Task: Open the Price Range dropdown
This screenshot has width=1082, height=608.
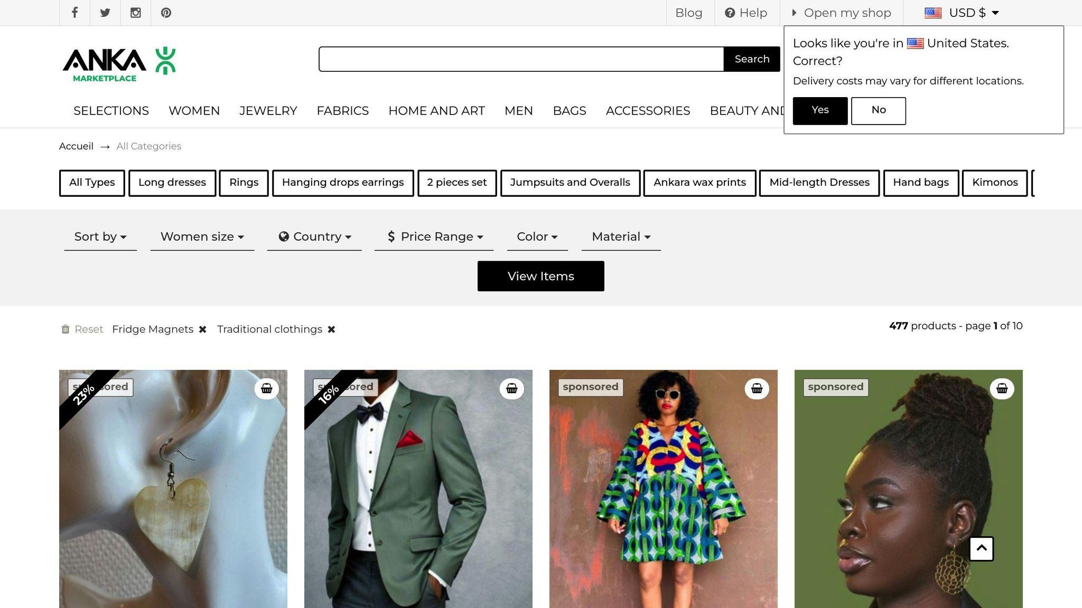Action: click(434, 237)
